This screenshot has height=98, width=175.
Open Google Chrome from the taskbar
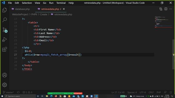tap(60, 96)
